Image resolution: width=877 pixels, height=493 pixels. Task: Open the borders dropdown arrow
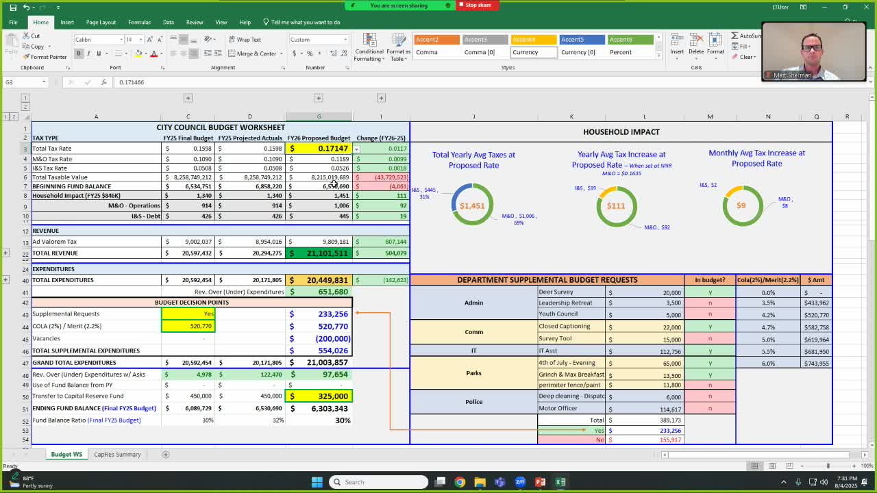point(125,53)
